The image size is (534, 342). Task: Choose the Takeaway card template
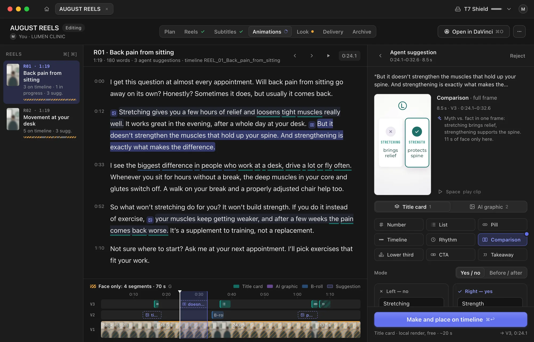pyautogui.click(x=502, y=254)
